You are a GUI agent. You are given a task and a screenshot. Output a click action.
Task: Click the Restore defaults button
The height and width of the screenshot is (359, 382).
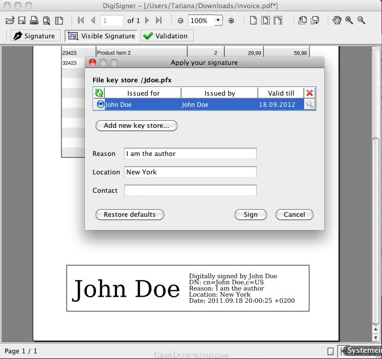click(130, 214)
